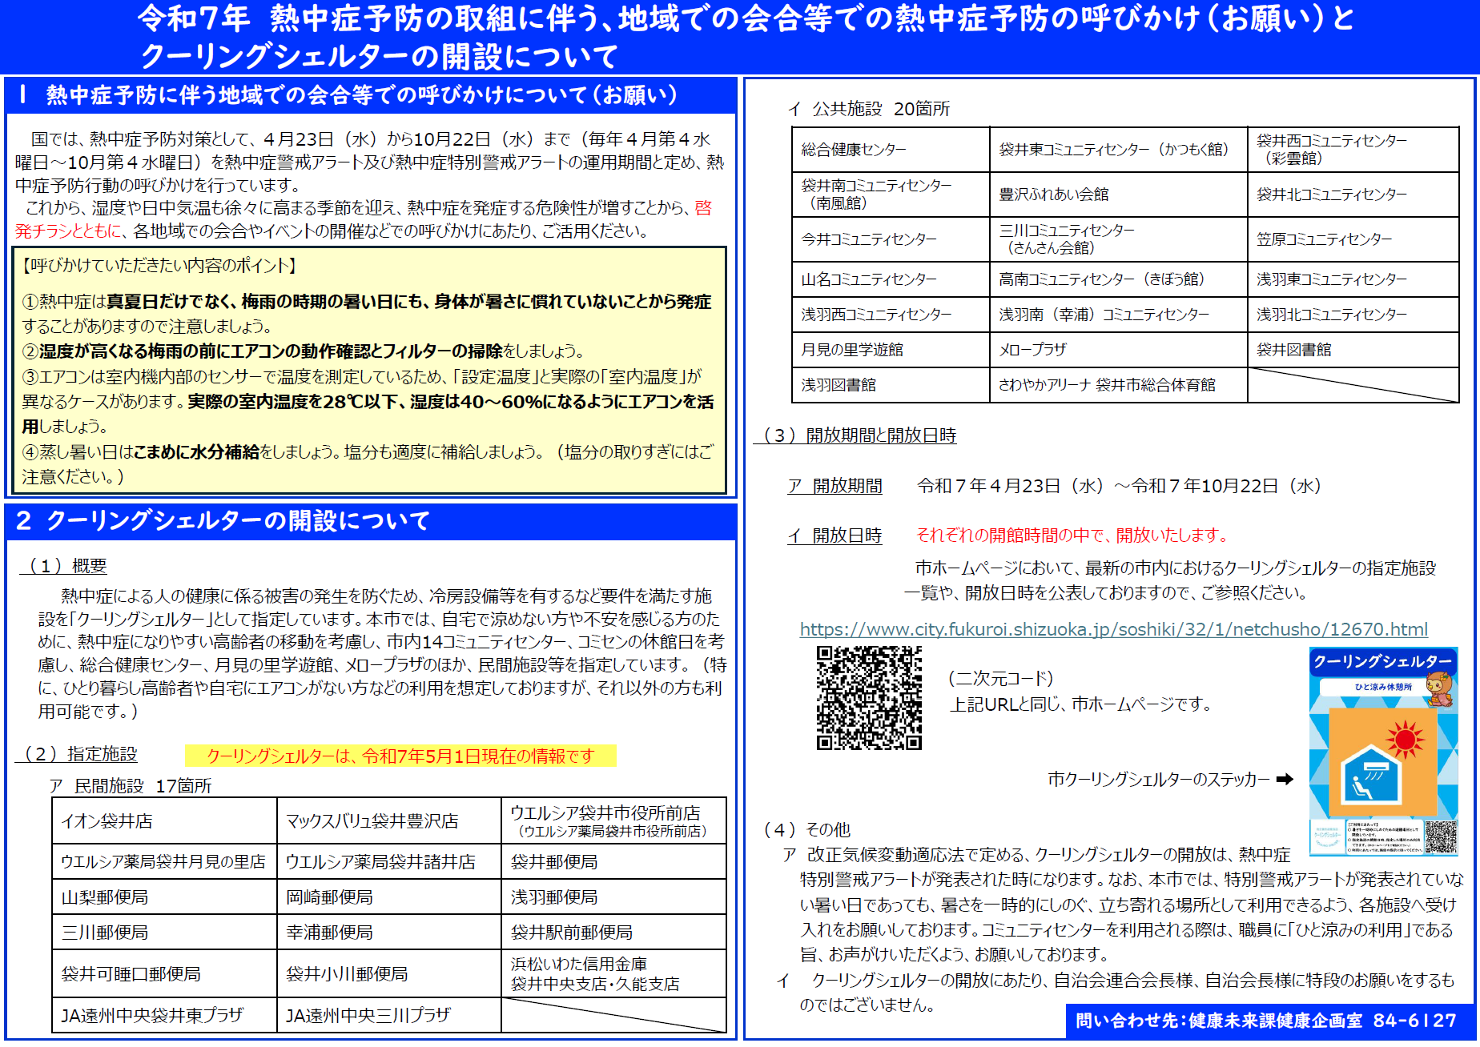The width and height of the screenshot is (1480, 1047).
Task: Click the QR code image
Action: [869, 698]
